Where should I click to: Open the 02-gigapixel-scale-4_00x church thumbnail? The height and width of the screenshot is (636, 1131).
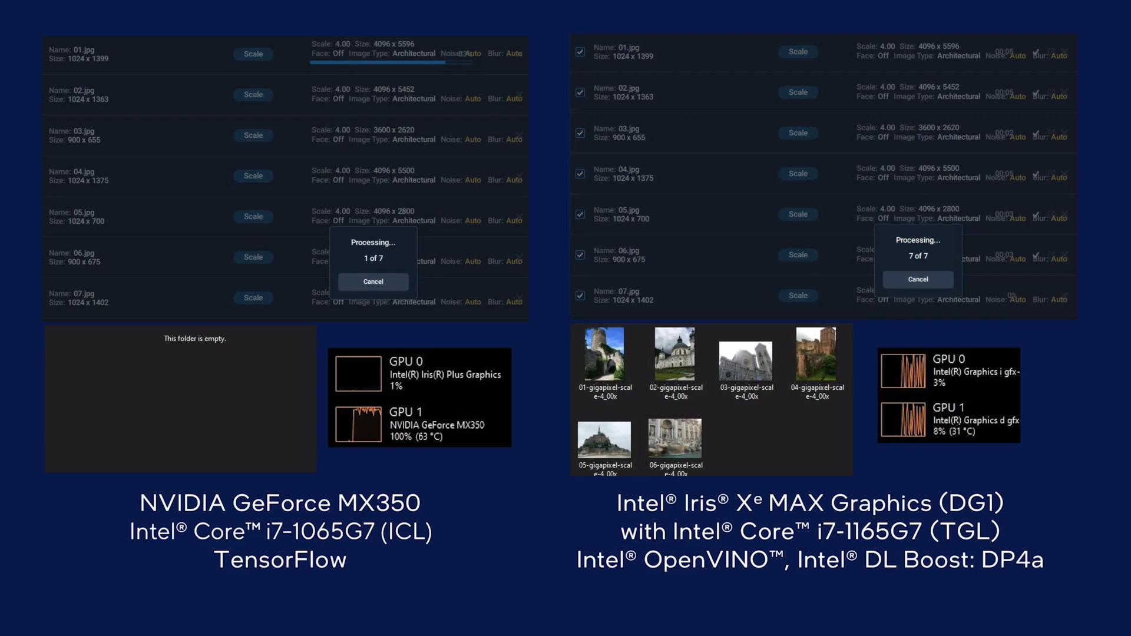675,354
